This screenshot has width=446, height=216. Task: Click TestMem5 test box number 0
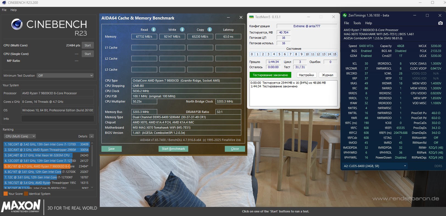pos(252,54)
